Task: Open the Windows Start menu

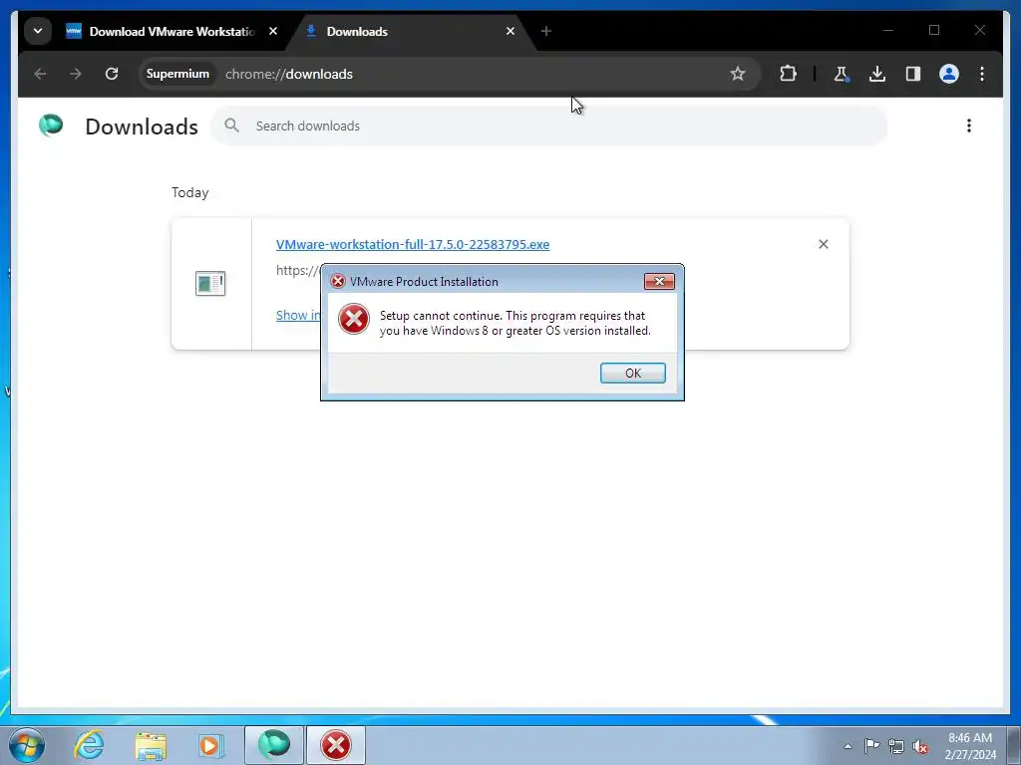Action: click(x=26, y=745)
